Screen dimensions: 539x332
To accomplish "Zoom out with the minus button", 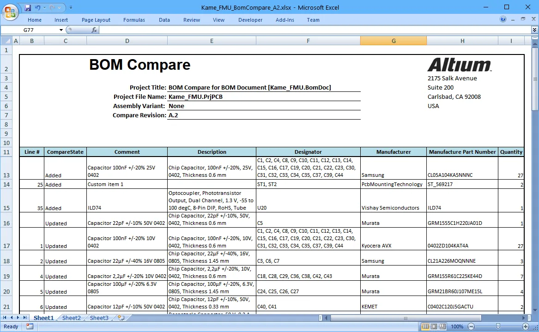I will tap(471, 326).
